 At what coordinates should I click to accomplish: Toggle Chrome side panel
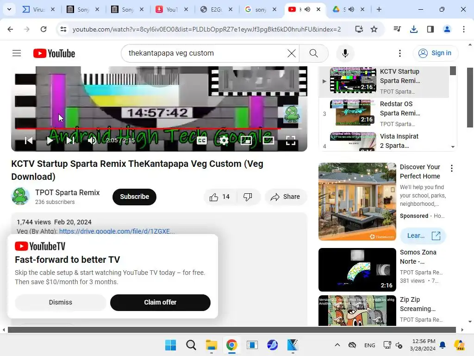click(x=430, y=29)
